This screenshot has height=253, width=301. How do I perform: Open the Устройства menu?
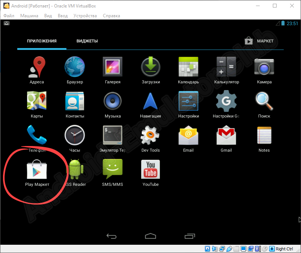pyautogui.click(x=85, y=16)
